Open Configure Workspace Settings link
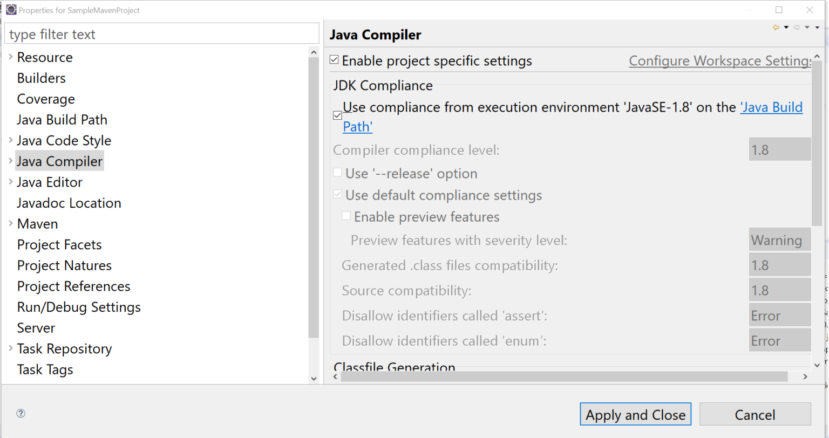The image size is (829, 438). (720, 60)
